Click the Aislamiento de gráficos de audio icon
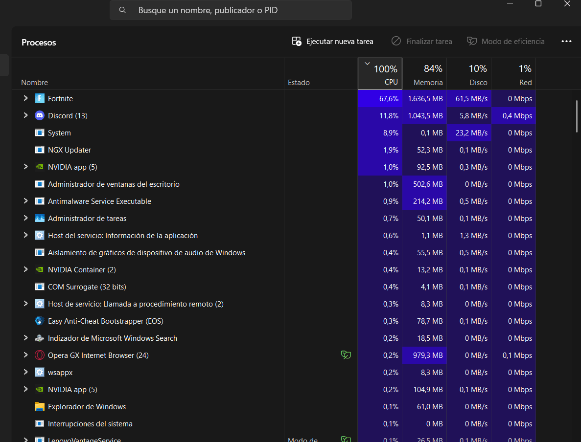Screen dimensions: 581x442 pos(39,252)
